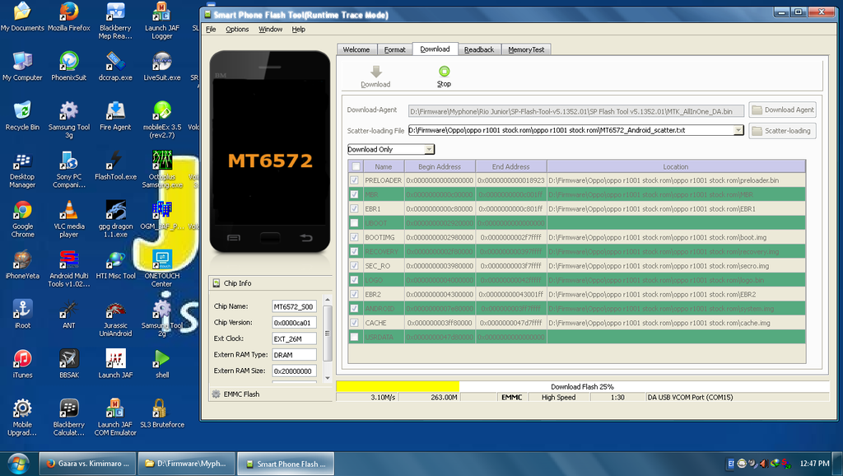Enable the UBOOT partition checkbox
The height and width of the screenshot is (476, 843).
point(355,223)
